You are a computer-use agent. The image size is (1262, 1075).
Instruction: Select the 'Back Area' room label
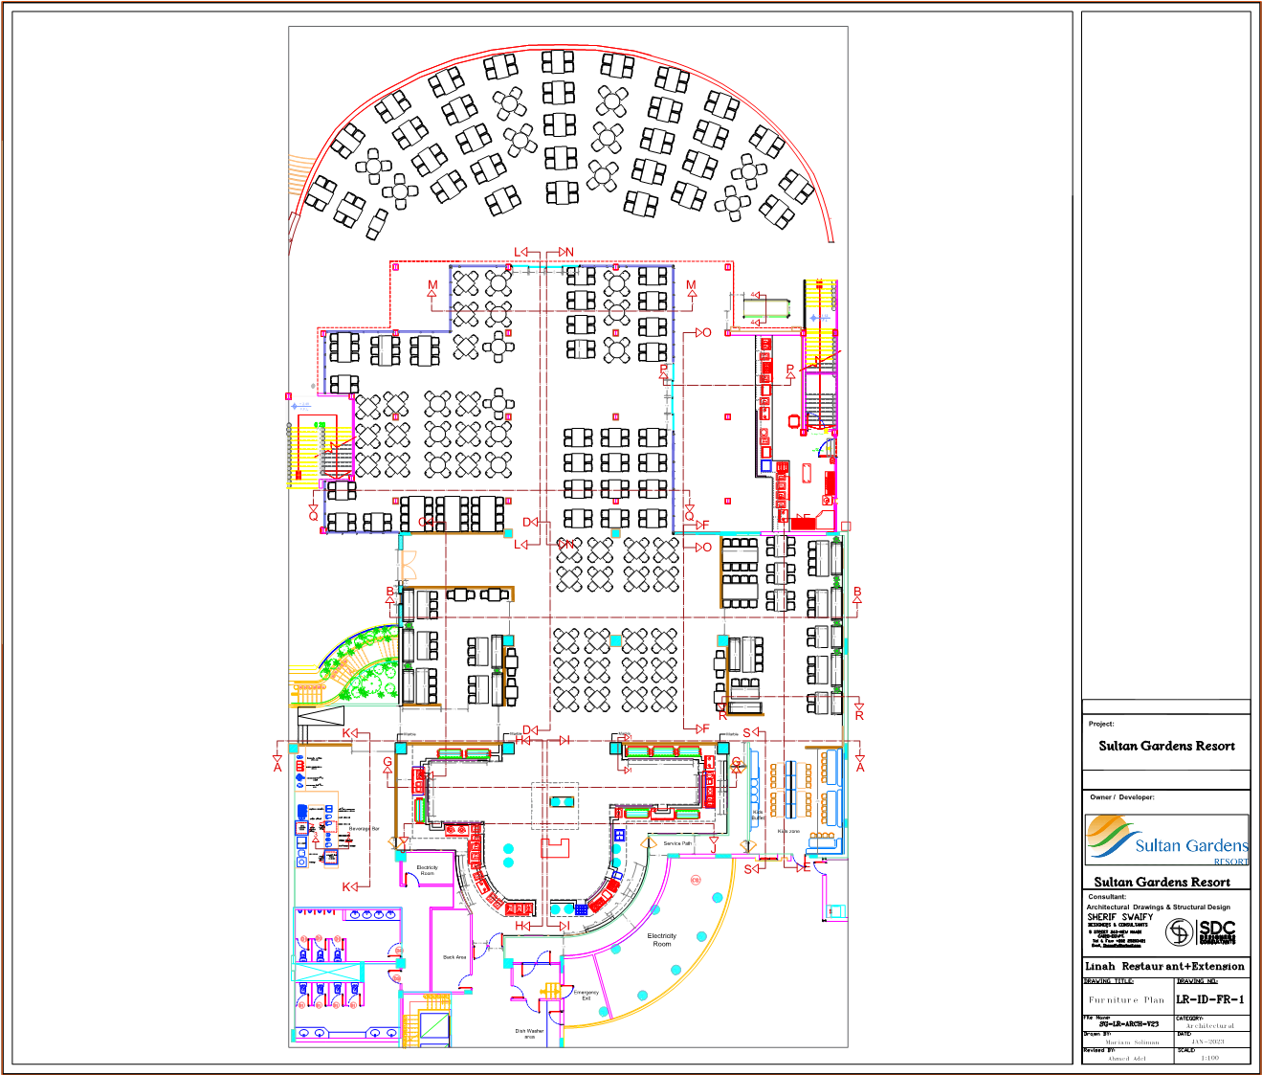[454, 957]
